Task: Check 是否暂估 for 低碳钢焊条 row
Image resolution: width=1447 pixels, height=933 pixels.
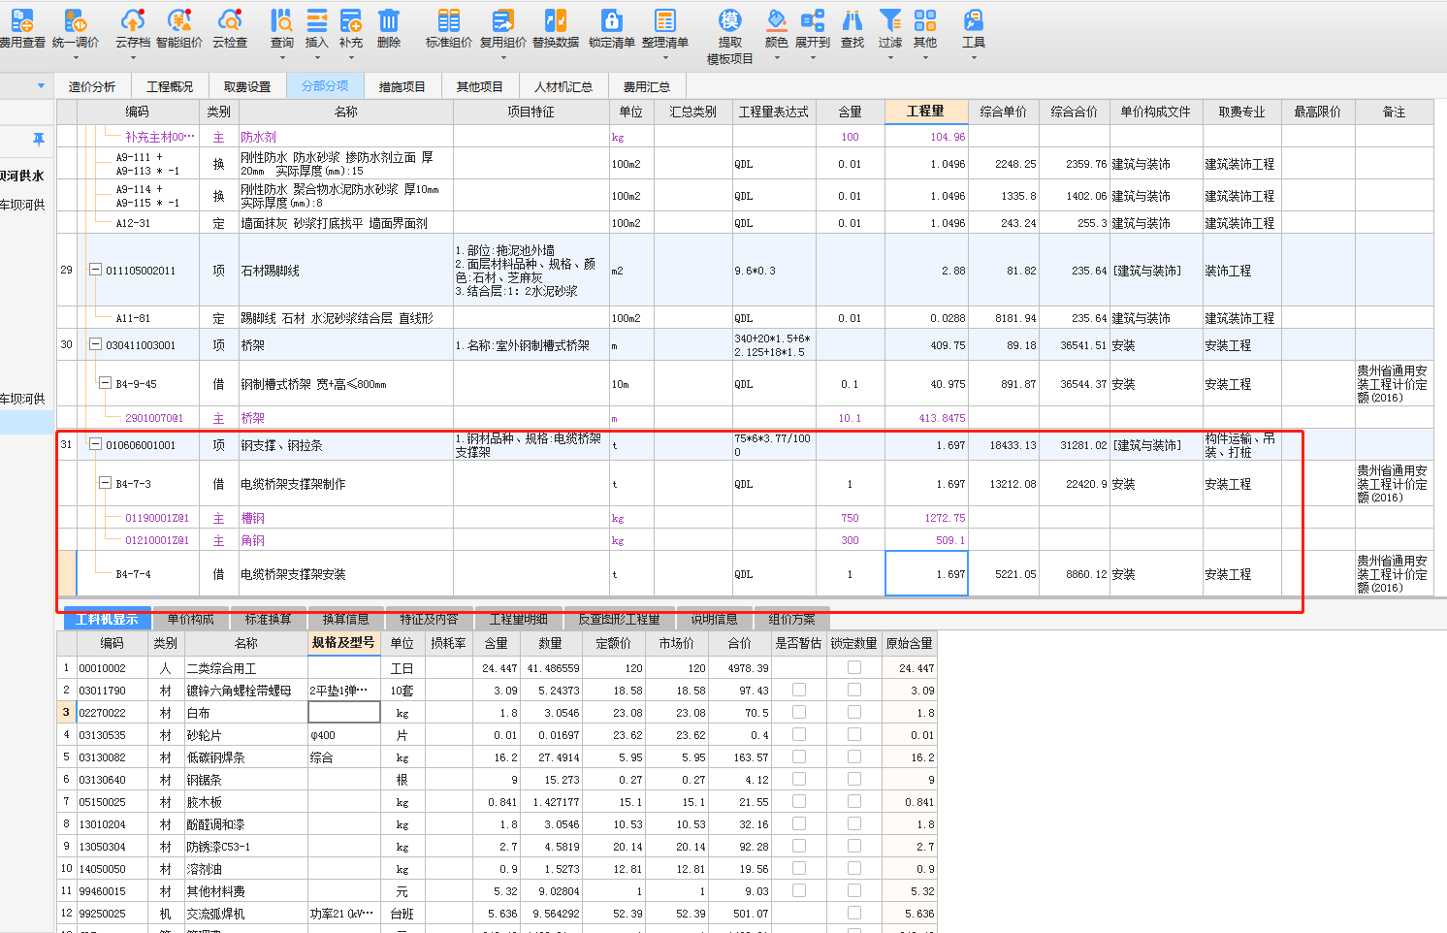Action: tap(799, 756)
